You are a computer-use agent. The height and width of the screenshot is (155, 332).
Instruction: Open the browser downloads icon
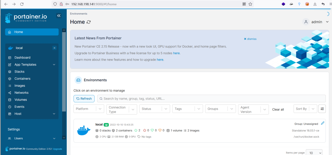(315, 4)
